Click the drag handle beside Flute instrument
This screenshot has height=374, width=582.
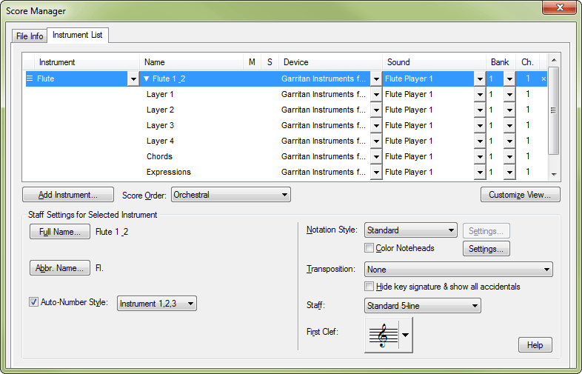30,79
